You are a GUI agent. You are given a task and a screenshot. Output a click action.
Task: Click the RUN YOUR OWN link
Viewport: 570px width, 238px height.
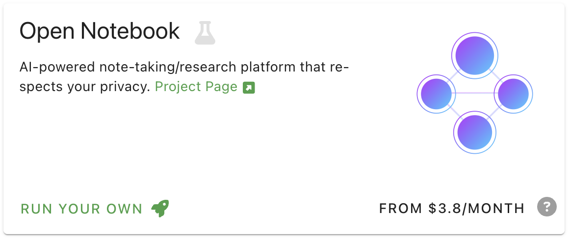click(81, 209)
